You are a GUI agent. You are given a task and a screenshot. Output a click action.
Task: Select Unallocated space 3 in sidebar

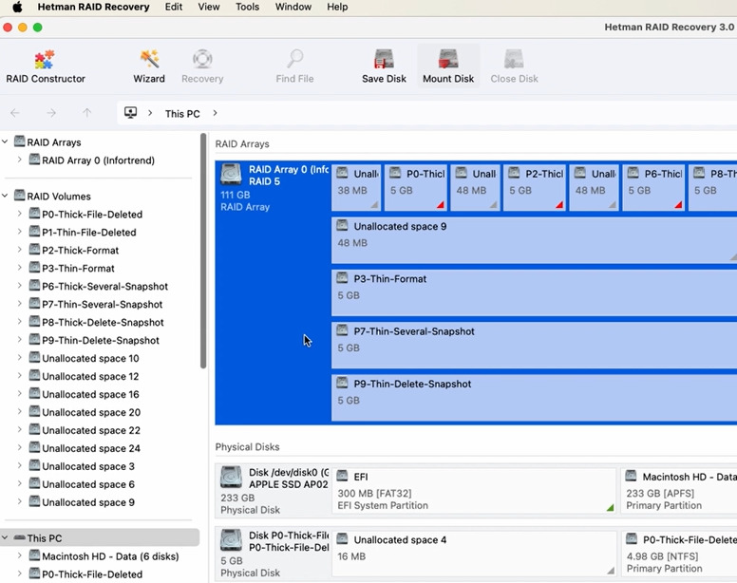point(88,466)
